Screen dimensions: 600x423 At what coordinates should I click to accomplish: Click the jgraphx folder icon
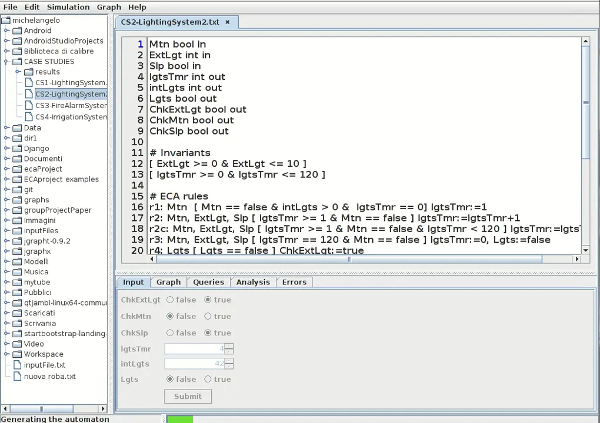point(17,251)
